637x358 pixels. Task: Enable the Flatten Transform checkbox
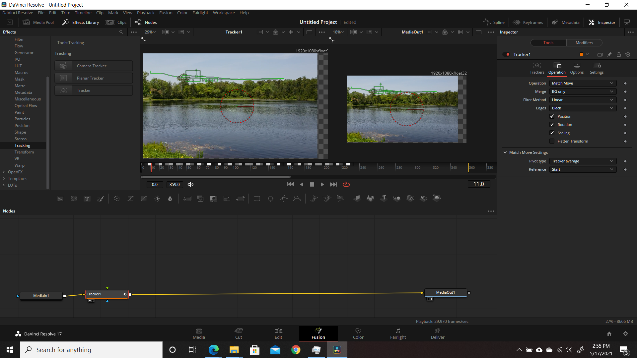[552, 141]
